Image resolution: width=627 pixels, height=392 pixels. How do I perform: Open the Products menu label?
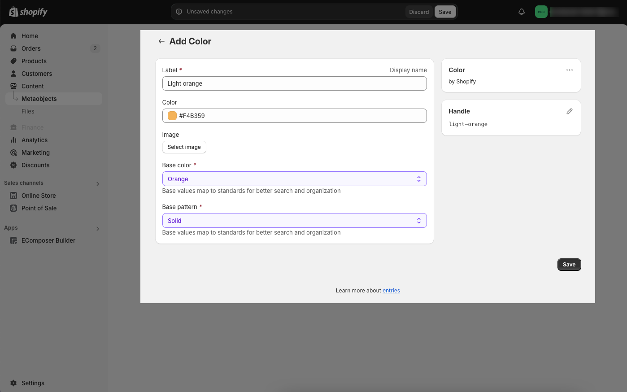tap(34, 61)
